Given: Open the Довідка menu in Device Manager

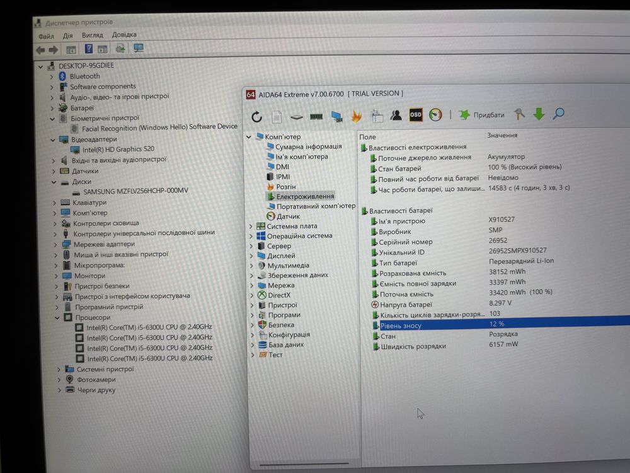Looking at the screenshot, I should coord(124,35).
